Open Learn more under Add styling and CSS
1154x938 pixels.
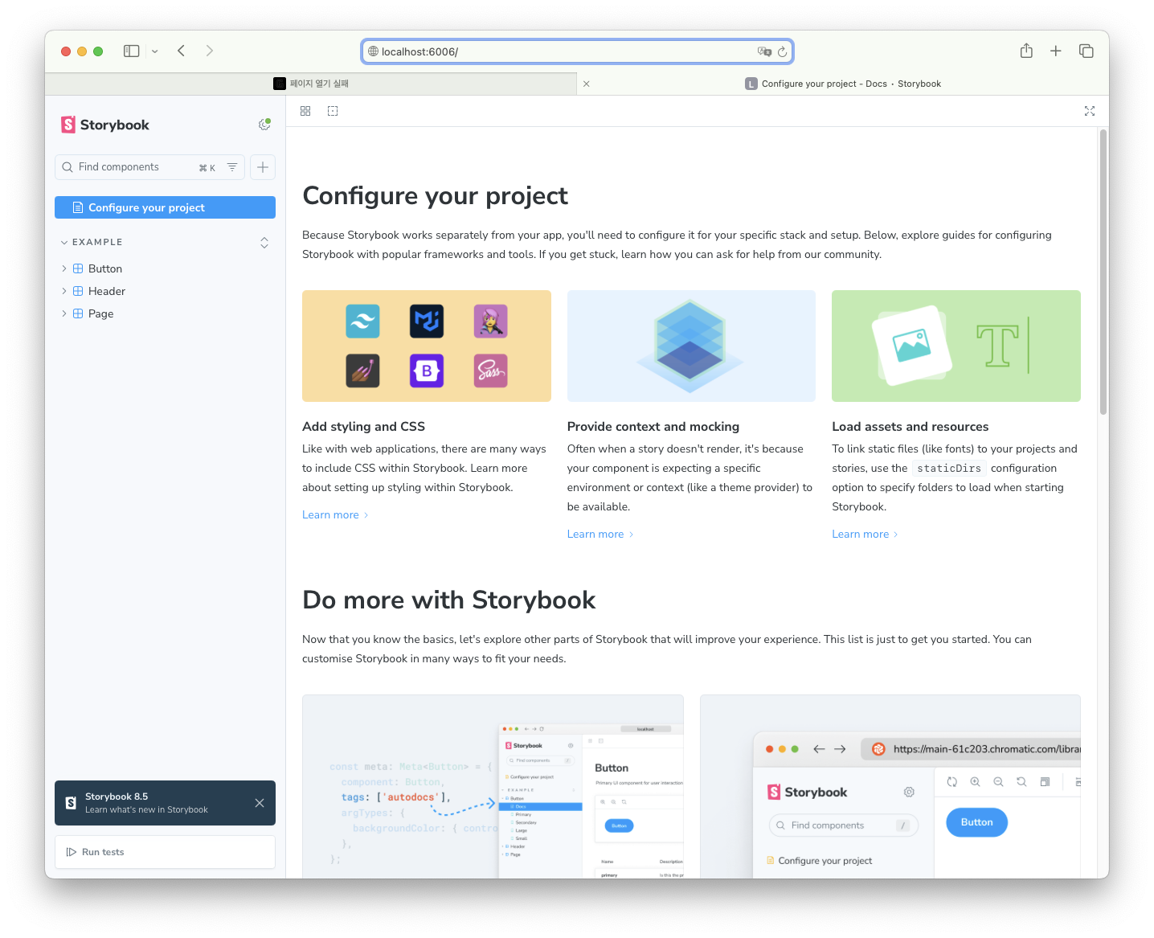point(330,514)
